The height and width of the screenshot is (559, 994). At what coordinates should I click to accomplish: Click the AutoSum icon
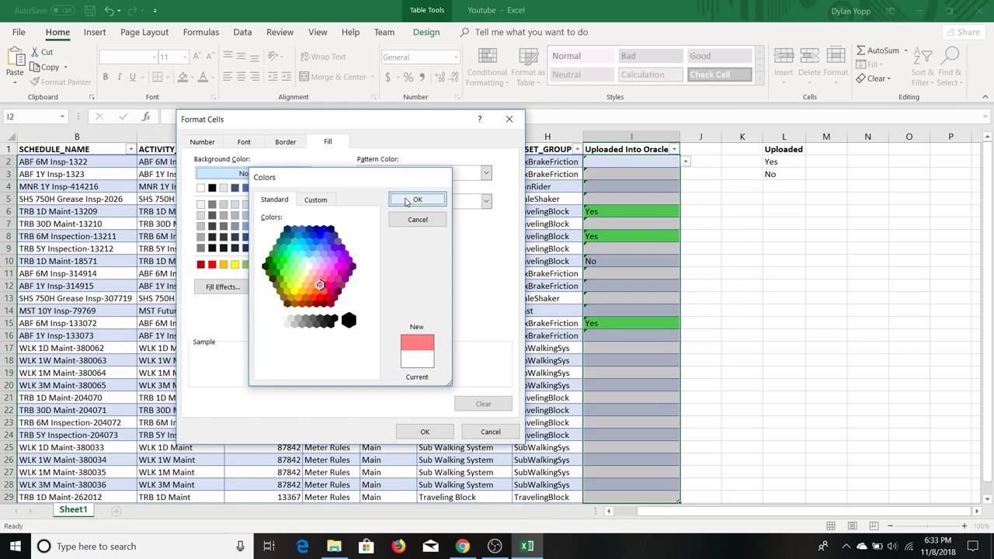(881, 50)
